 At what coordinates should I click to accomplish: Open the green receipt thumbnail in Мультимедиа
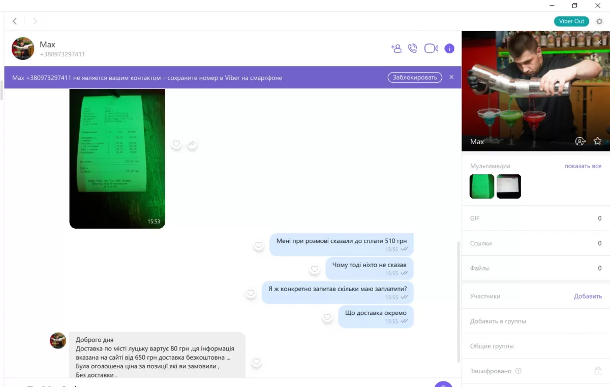[x=482, y=186]
